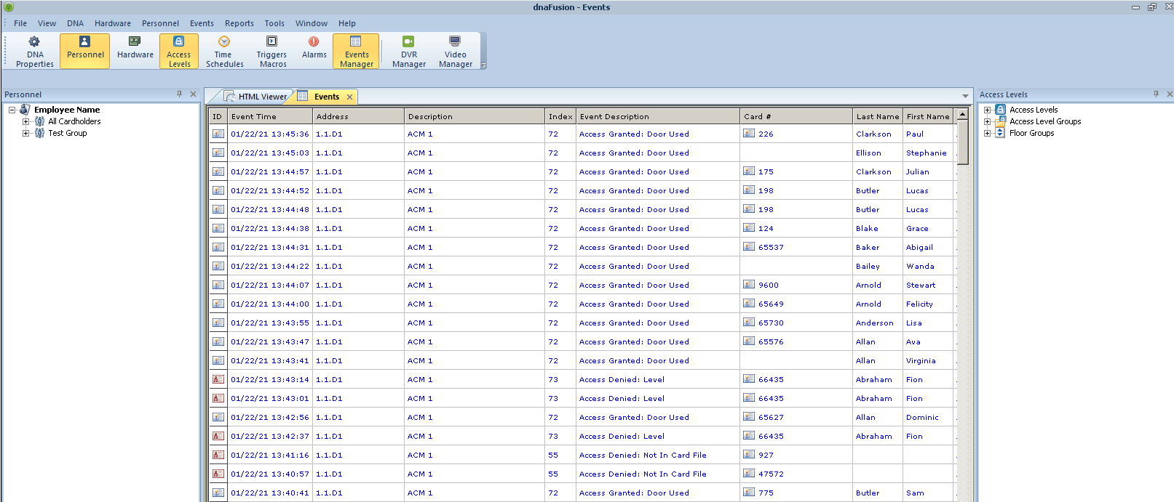
Task: Toggle the Events Manager toolbar button
Action: [x=356, y=51]
